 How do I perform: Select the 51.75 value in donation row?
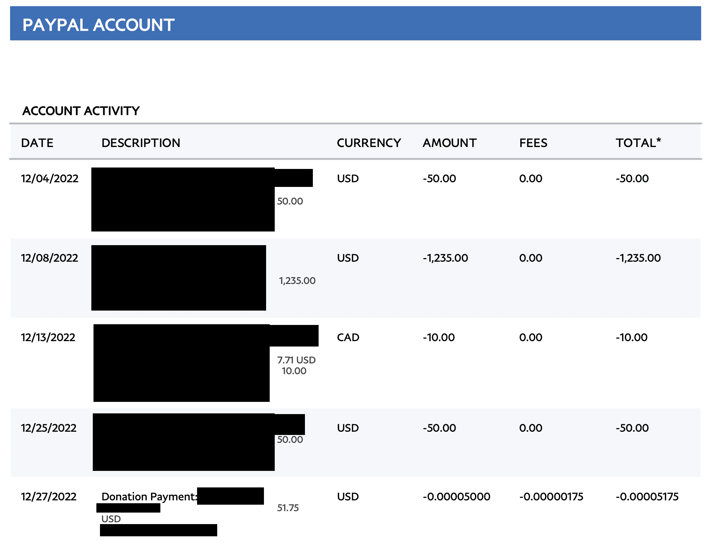pyautogui.click(x=288, y=508)
